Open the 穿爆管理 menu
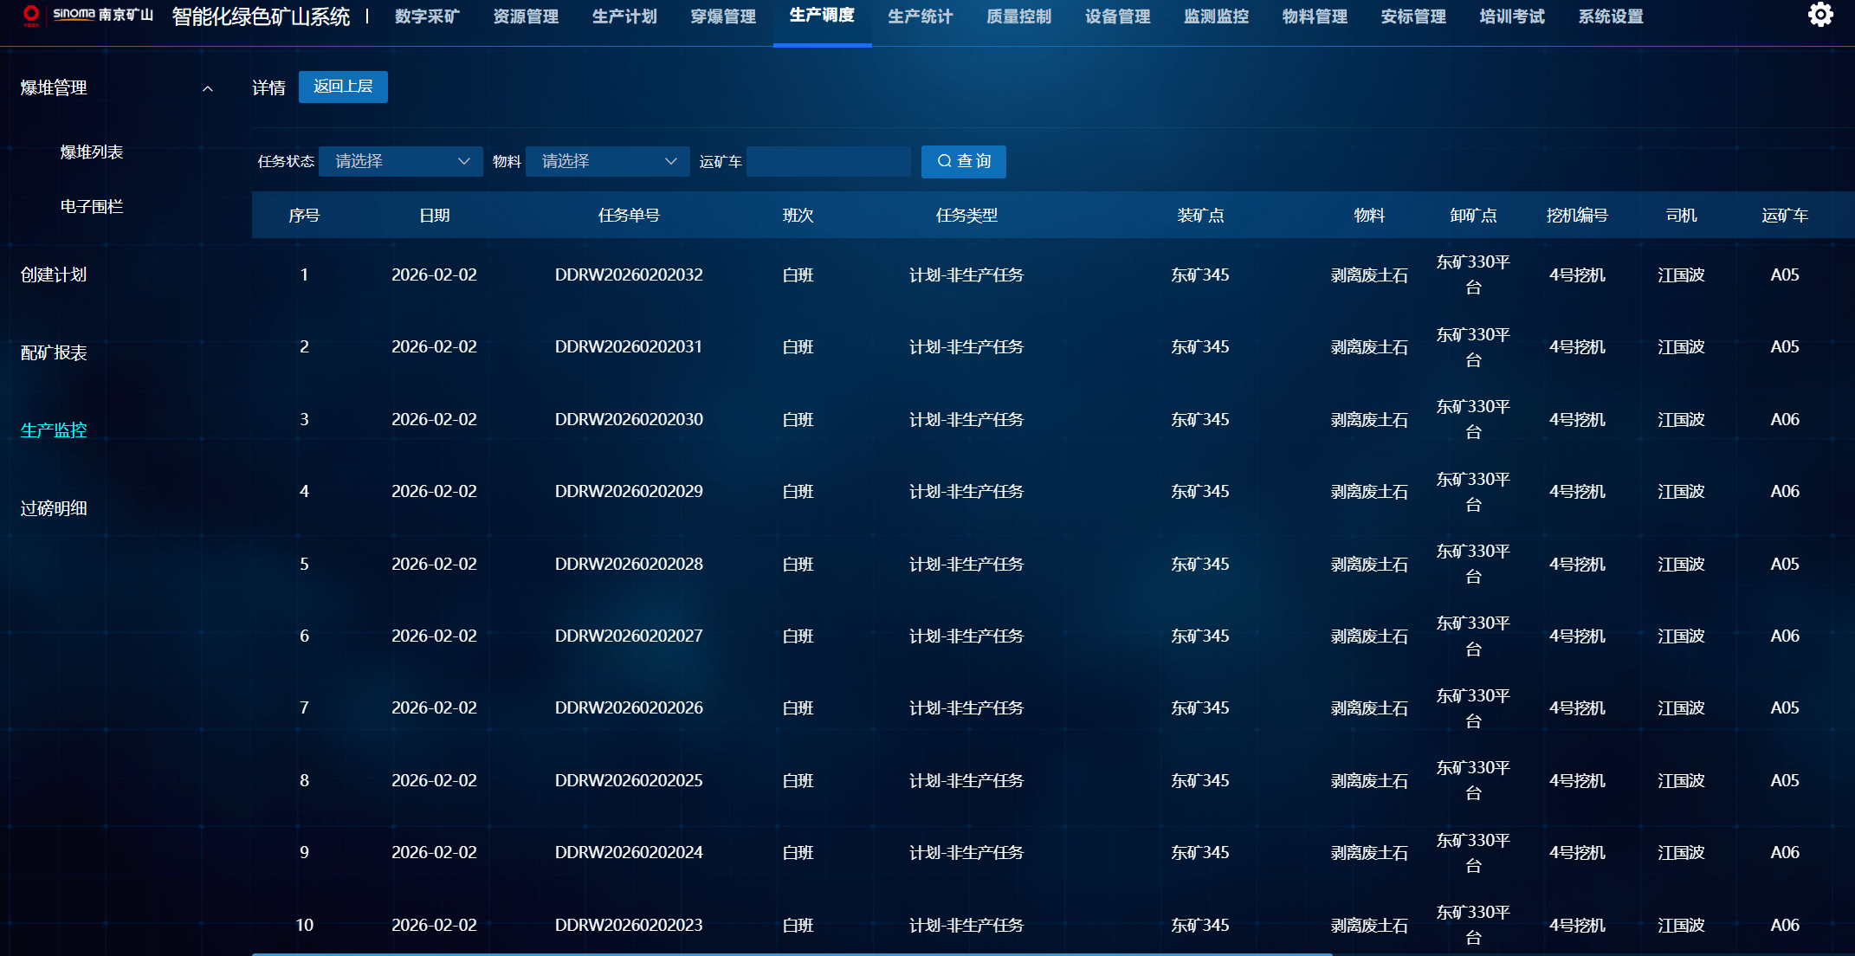This screenshot has height=956, width=1855. click(723, 16)
